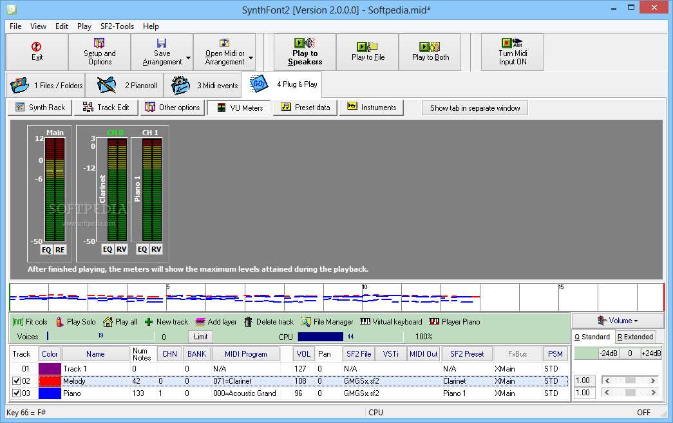Open the File menu

coord(15,26)
